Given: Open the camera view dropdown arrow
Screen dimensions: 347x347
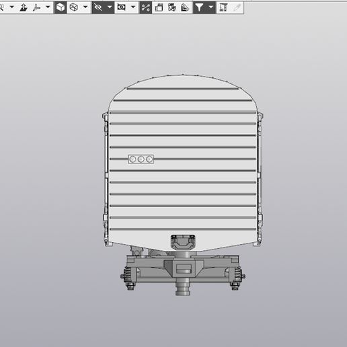Looking at the screenshot, I should 133,7.
